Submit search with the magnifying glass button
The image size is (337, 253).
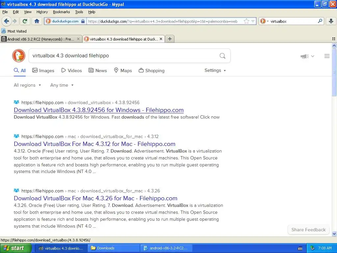tap(222, 56)
